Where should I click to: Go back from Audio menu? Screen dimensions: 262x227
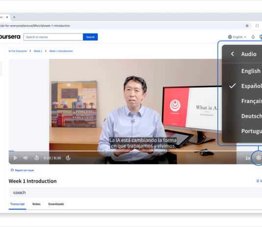pyautogui.click(x=232, y=54)
